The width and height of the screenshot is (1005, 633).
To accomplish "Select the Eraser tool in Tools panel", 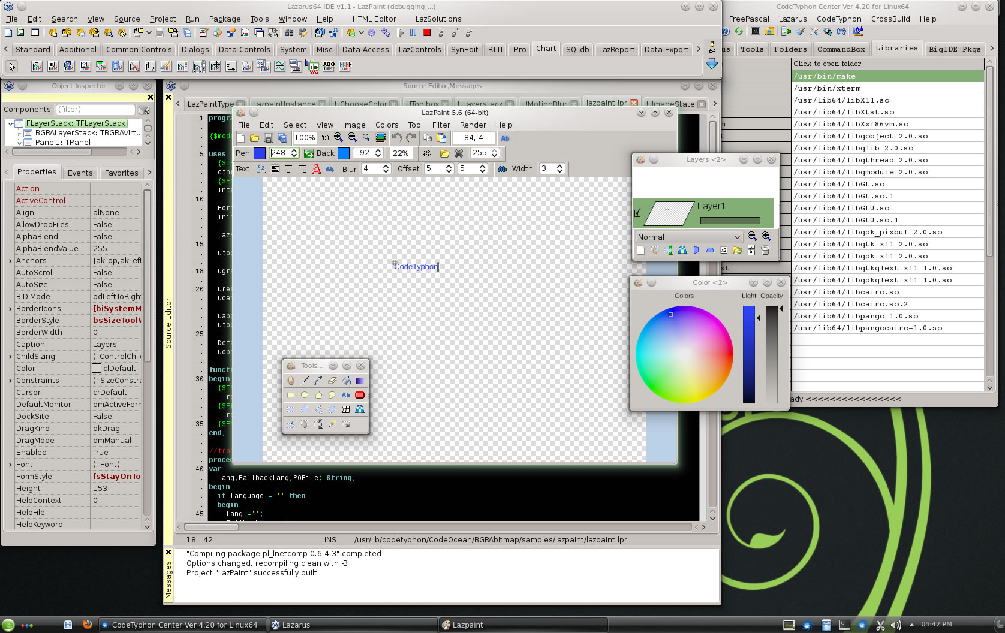I will (332, 381).
